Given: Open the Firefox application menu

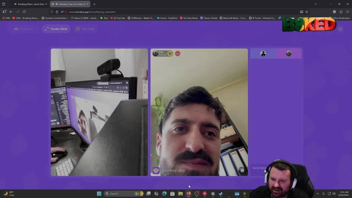Looking at the screenshot, I should point(348,12).
